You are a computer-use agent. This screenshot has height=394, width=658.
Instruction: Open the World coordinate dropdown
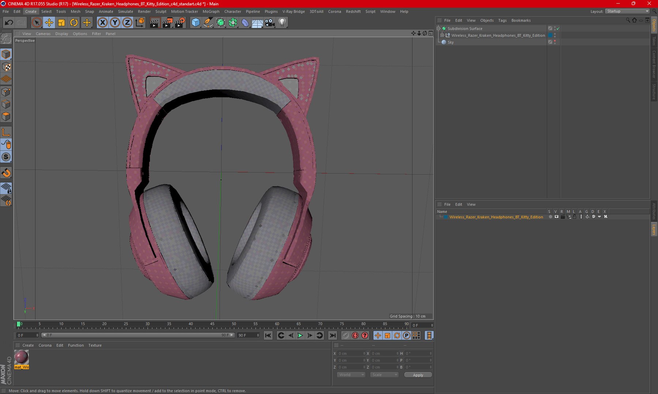pos(351,375)
